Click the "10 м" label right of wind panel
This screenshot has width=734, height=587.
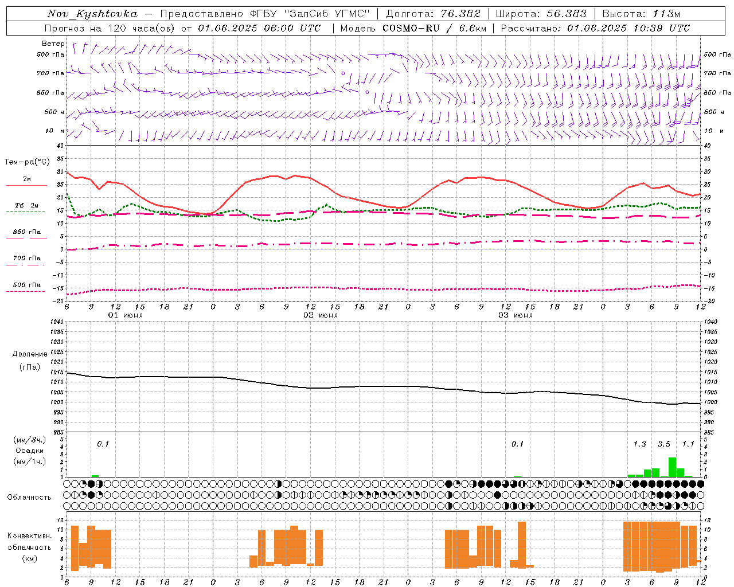click(x=713, y=131)
